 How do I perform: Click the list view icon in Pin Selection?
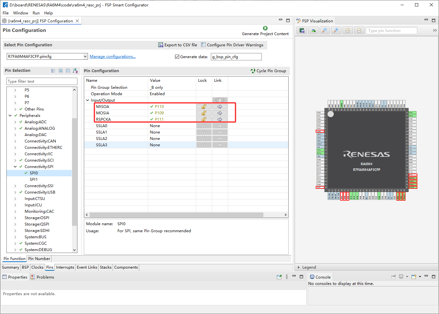pyautogui.click(x=53, y=71)
